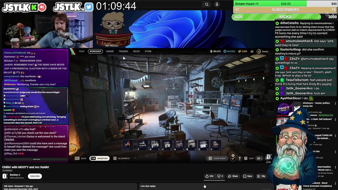The width and height of the screenshot is (338, 190).
Task: Open options menu for Richard Dawkins video
Action: pos(335,167)
